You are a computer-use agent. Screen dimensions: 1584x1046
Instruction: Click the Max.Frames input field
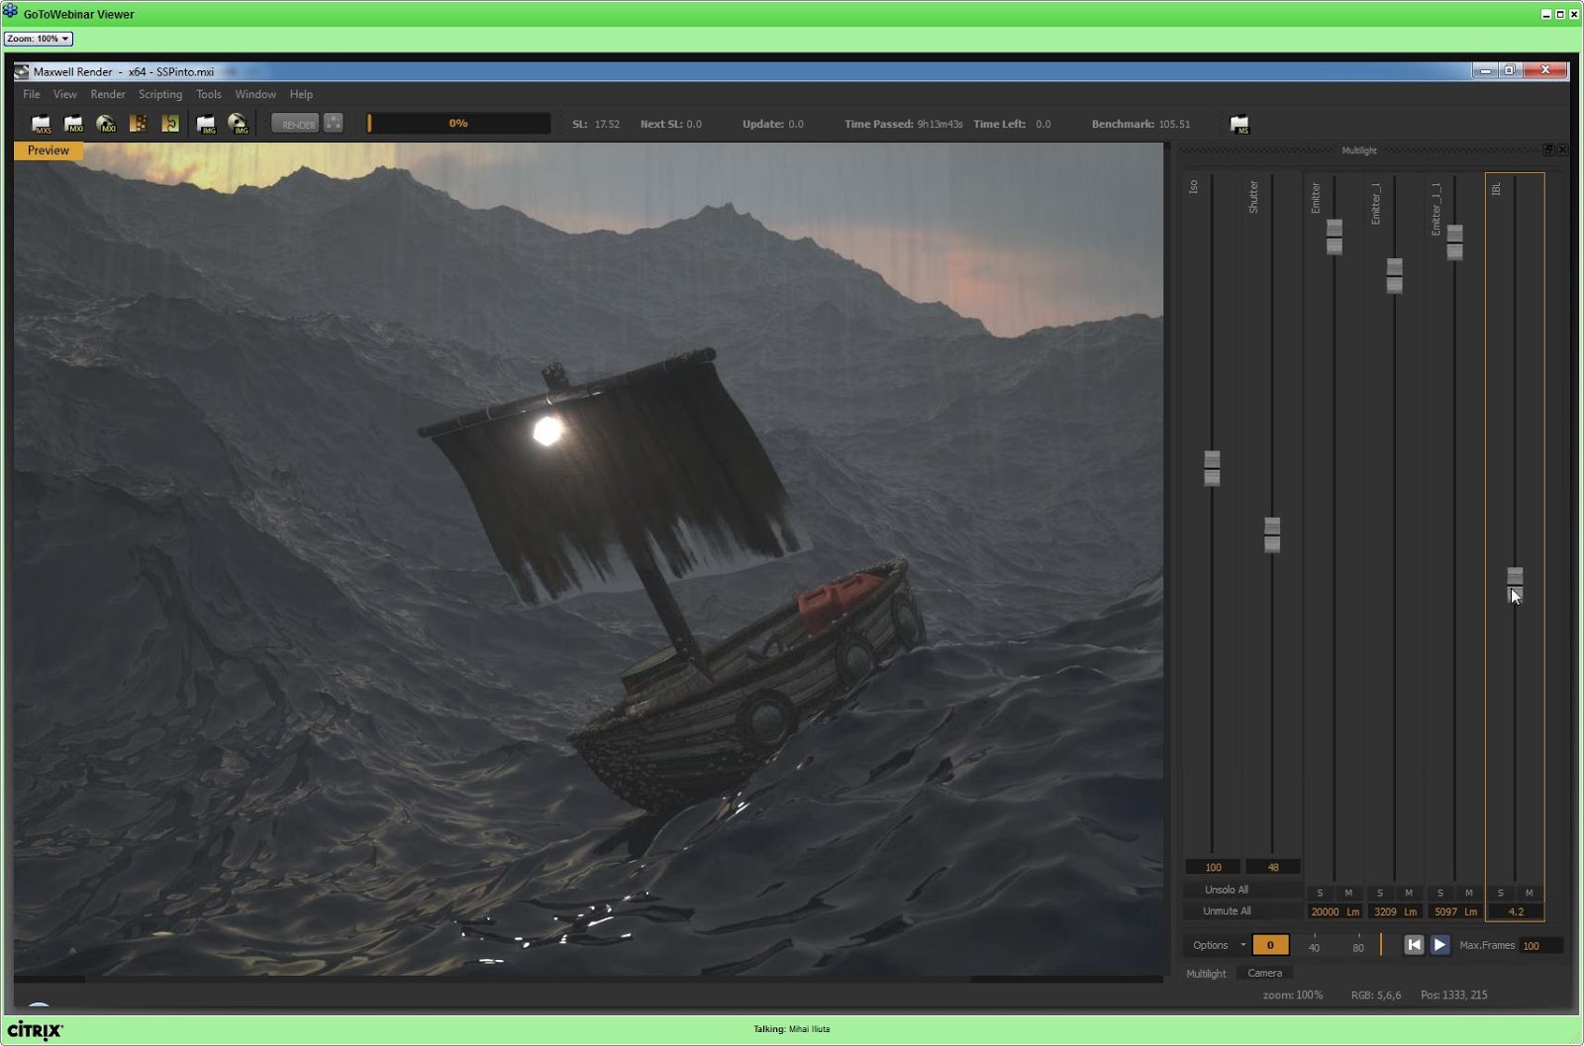tap(1541, 945)
